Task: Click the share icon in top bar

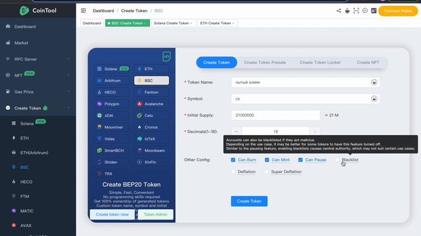Action: coord(339,10)
